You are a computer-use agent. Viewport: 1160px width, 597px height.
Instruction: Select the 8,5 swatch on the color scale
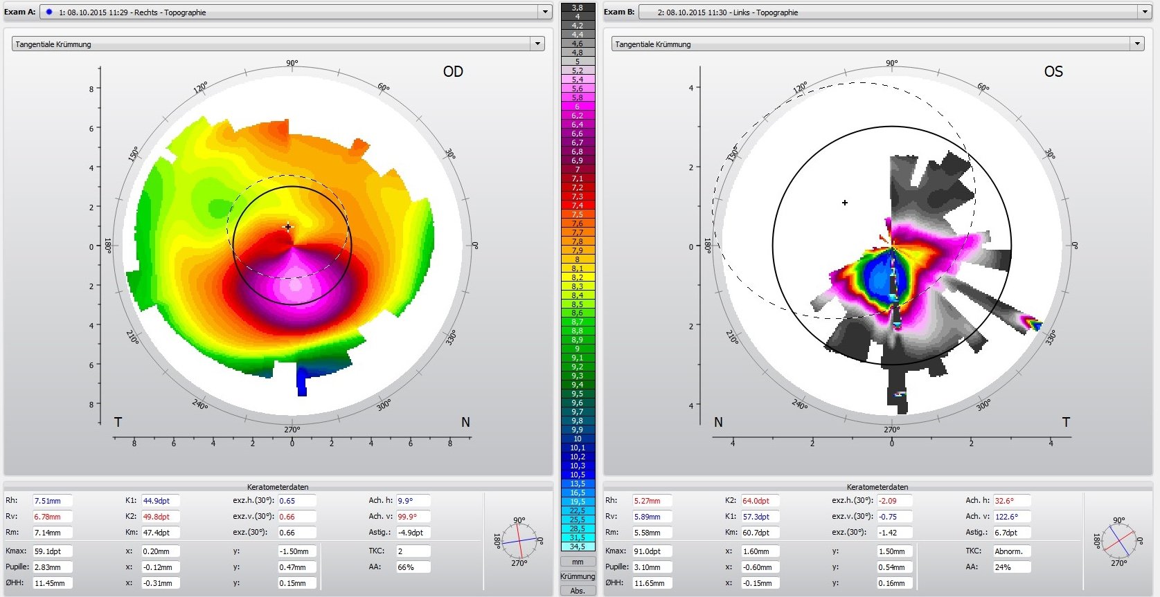[x=578, y=304]
